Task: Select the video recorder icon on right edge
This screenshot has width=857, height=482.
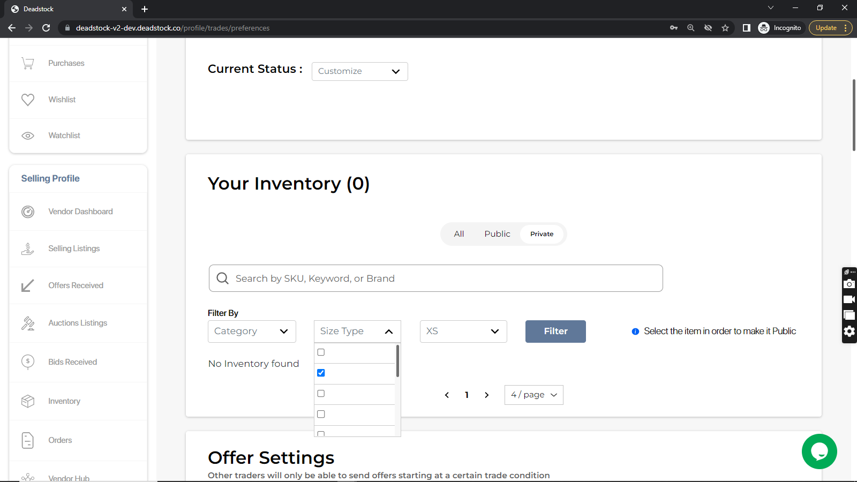Action: (850, 299)
